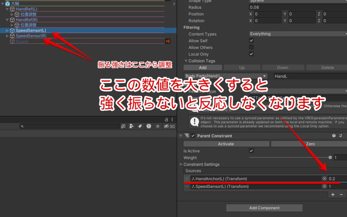Expand 位置調整 under HandRef(L)
Viewport: 347px width, 217px height.
(x=12, y=14)
